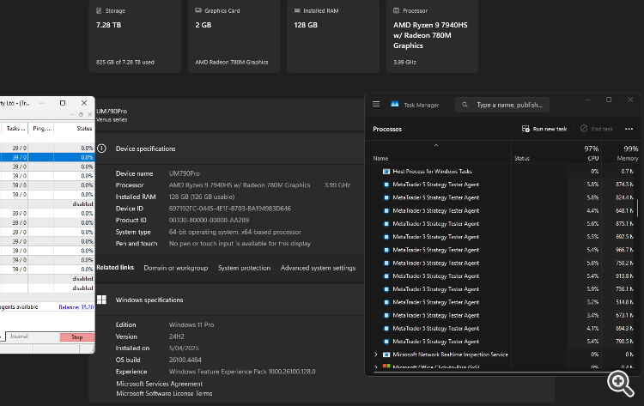Click MetaTrader agent icon in the 4.4% CPU row
The width and height of the screenshot is (644, 406).
pyautogui.click(x=386, y=210)
